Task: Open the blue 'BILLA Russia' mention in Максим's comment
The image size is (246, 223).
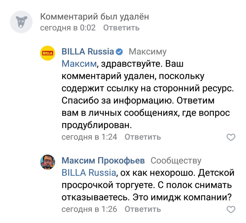Action: click(89, 173)
